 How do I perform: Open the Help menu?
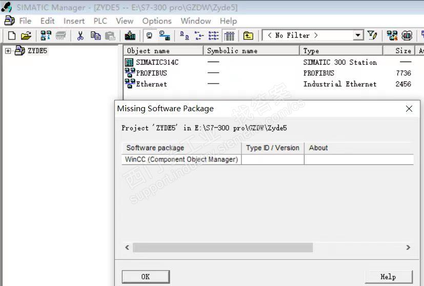pos(228,21)
